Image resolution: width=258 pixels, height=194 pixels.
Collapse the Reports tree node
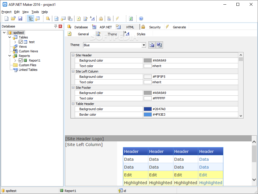click(10, 56)
